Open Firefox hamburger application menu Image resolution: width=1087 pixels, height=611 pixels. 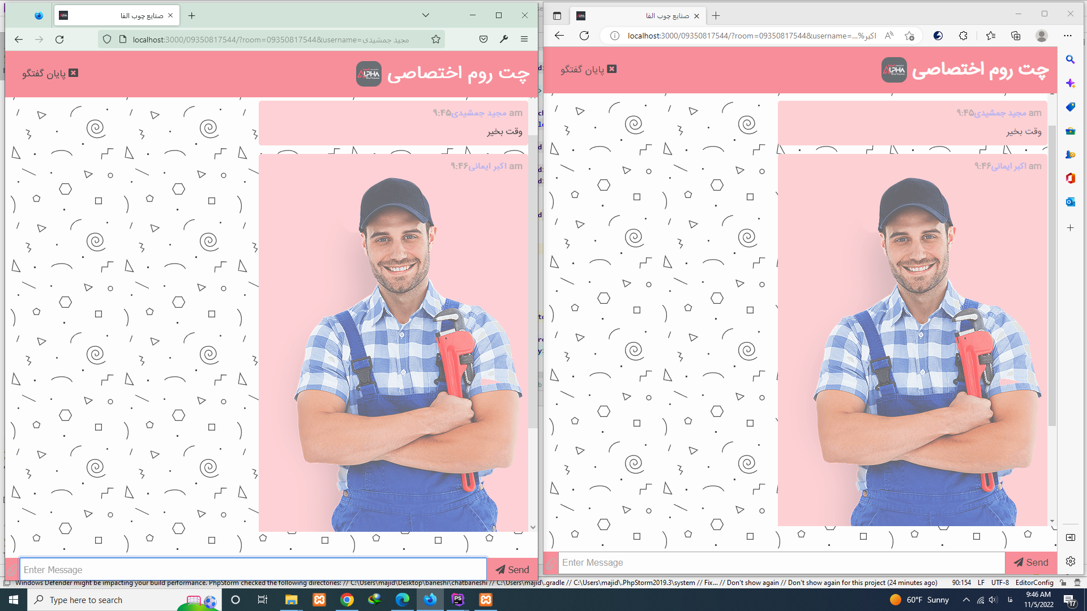pyautogui.click(x=524, y=39)
